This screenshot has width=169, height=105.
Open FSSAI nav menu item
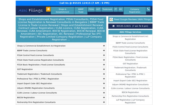pyautogui.click(x=91, y=9)
